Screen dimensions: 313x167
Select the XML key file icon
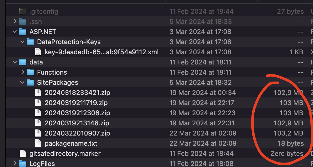38,52
